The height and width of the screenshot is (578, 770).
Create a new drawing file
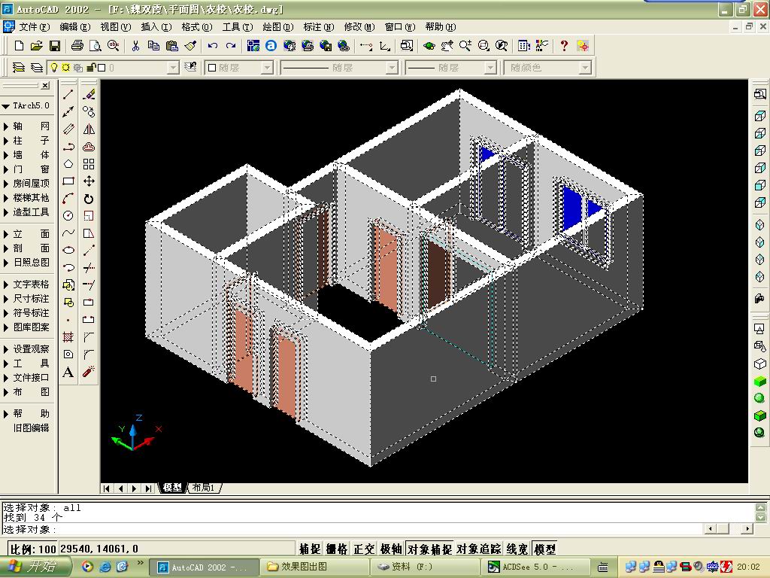click(19, 46)
